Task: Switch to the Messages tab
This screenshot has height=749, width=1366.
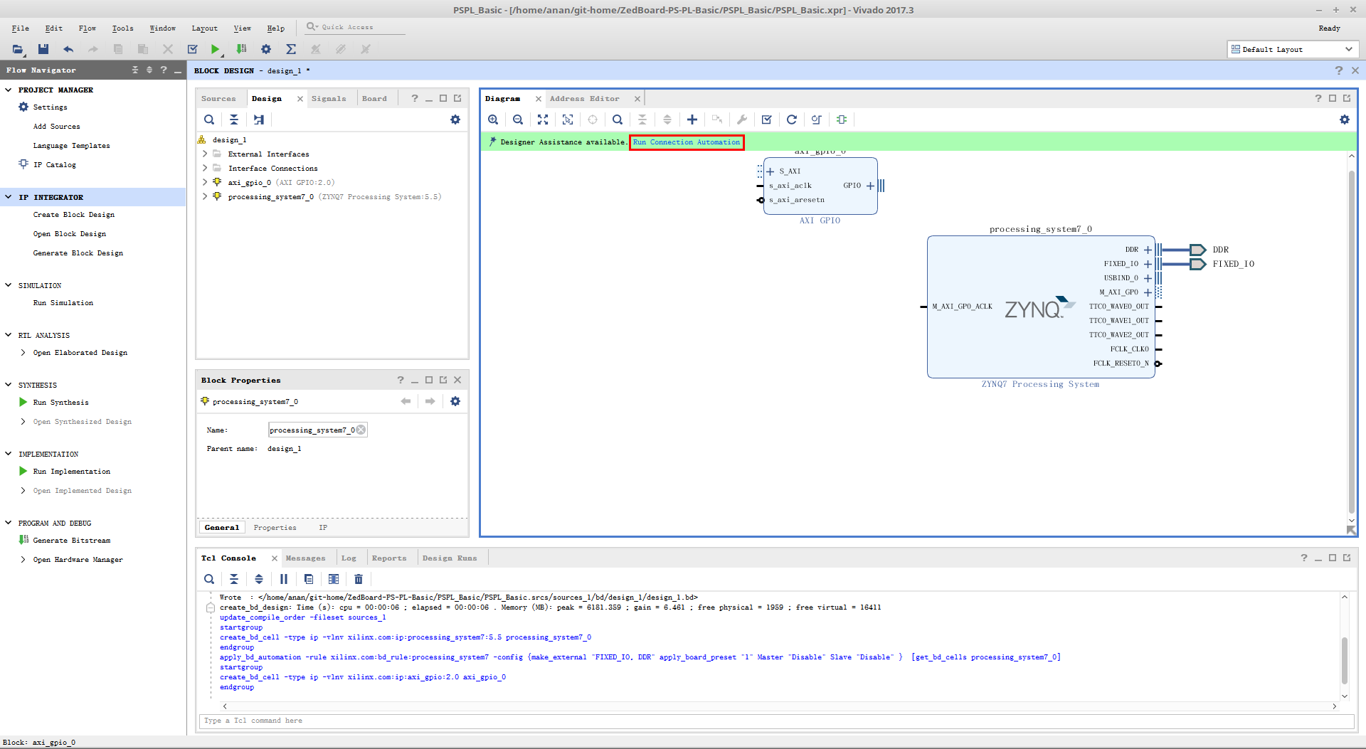Action: click(305, 558)
